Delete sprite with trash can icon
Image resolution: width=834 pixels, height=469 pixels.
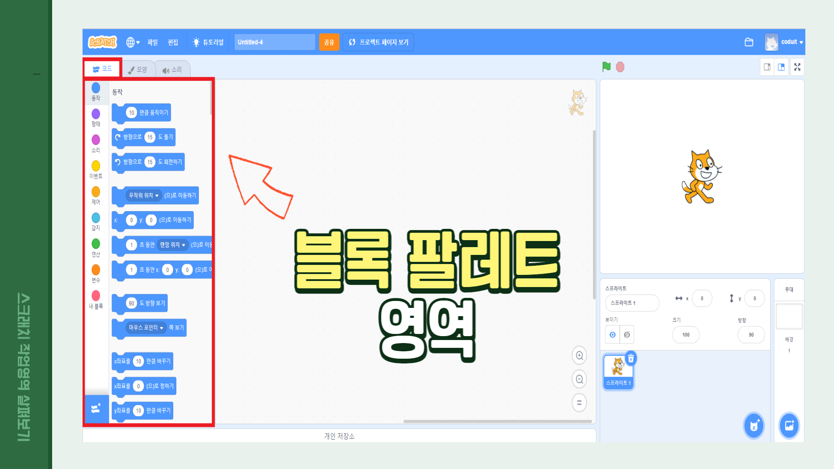click(631, 359)
